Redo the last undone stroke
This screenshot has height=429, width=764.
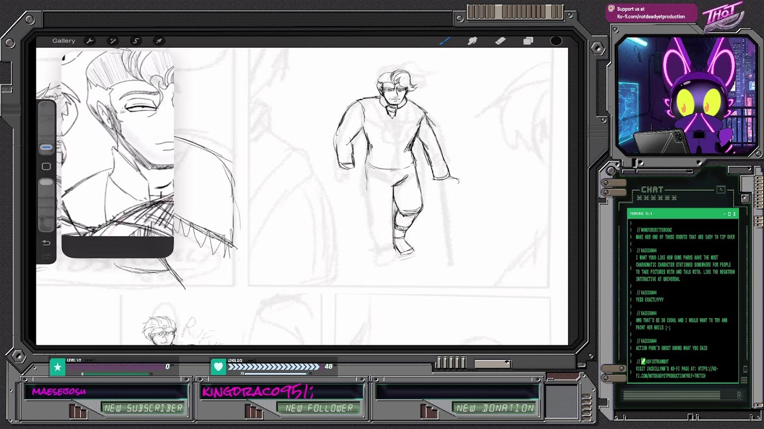(46, 256)
